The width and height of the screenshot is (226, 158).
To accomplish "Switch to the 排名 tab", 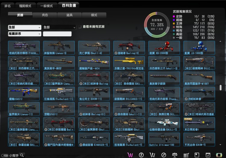I will pyautogui.click(x=8, y=6).
